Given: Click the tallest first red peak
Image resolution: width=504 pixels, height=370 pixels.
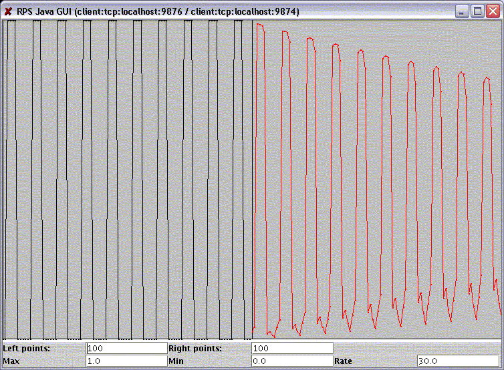Looking at the screenshot, I should (259, 25).
